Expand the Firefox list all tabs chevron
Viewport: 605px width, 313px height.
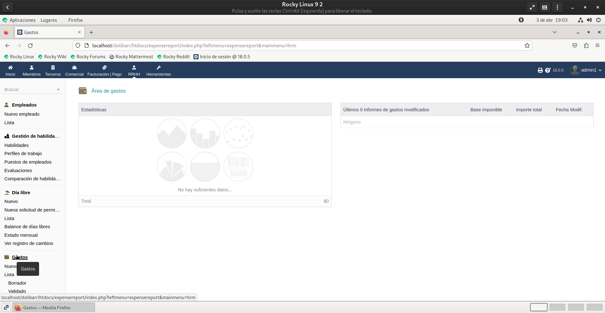coord(554,32)
